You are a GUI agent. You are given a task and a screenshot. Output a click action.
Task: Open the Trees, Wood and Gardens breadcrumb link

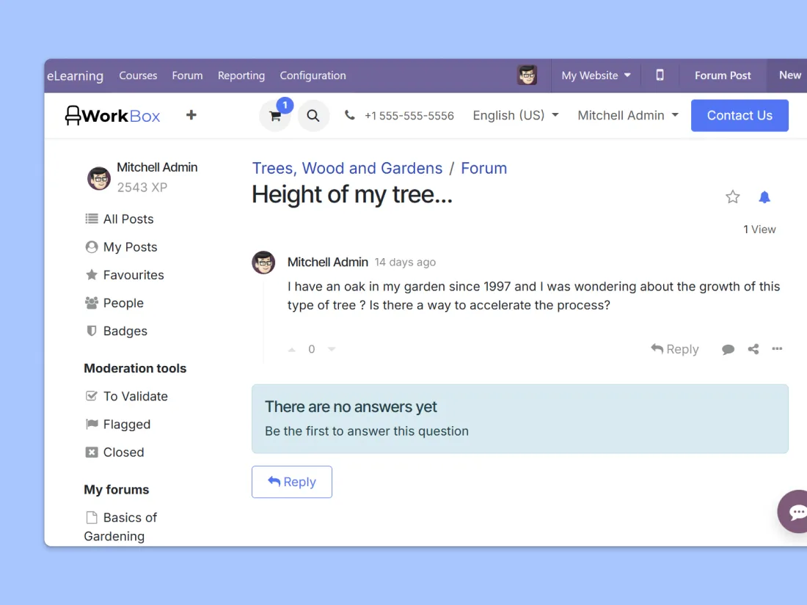point(347,168)
